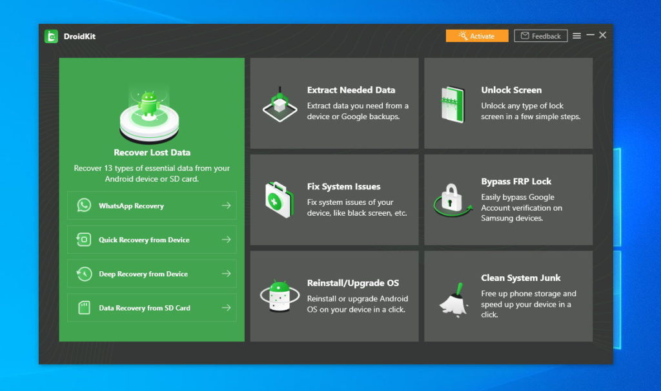Click the Clean System Junk broom icon
This screenshot has height=391, width=661.
pos(454,300)
